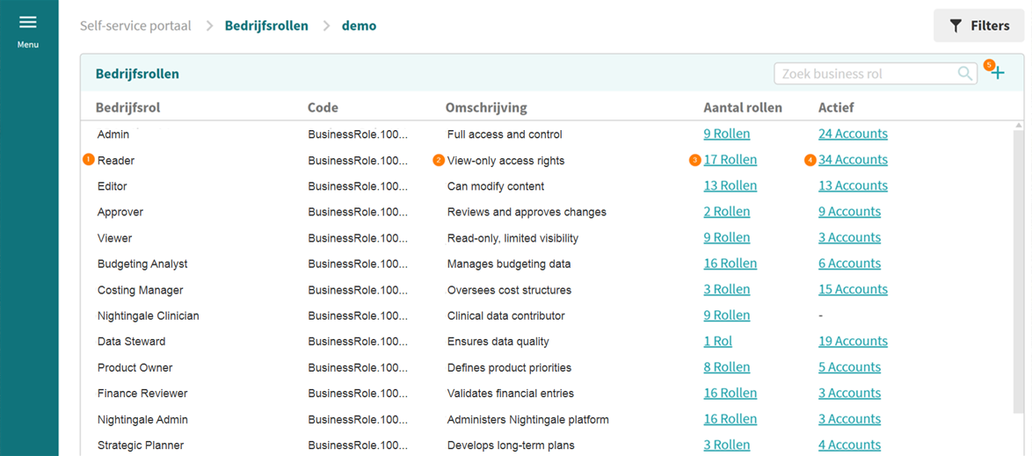View 19 Accounts for Data Steward
This screenshot has width=1032, height=456.
[x=853, y=342]
